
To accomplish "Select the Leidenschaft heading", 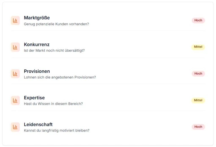I will [x=38, y=124].
